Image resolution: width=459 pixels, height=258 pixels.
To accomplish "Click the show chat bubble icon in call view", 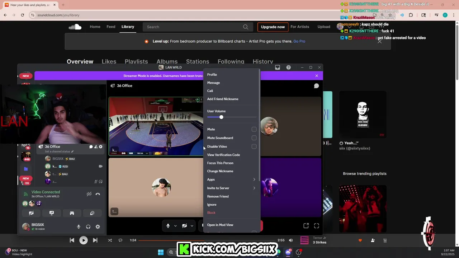I will 316,86.
